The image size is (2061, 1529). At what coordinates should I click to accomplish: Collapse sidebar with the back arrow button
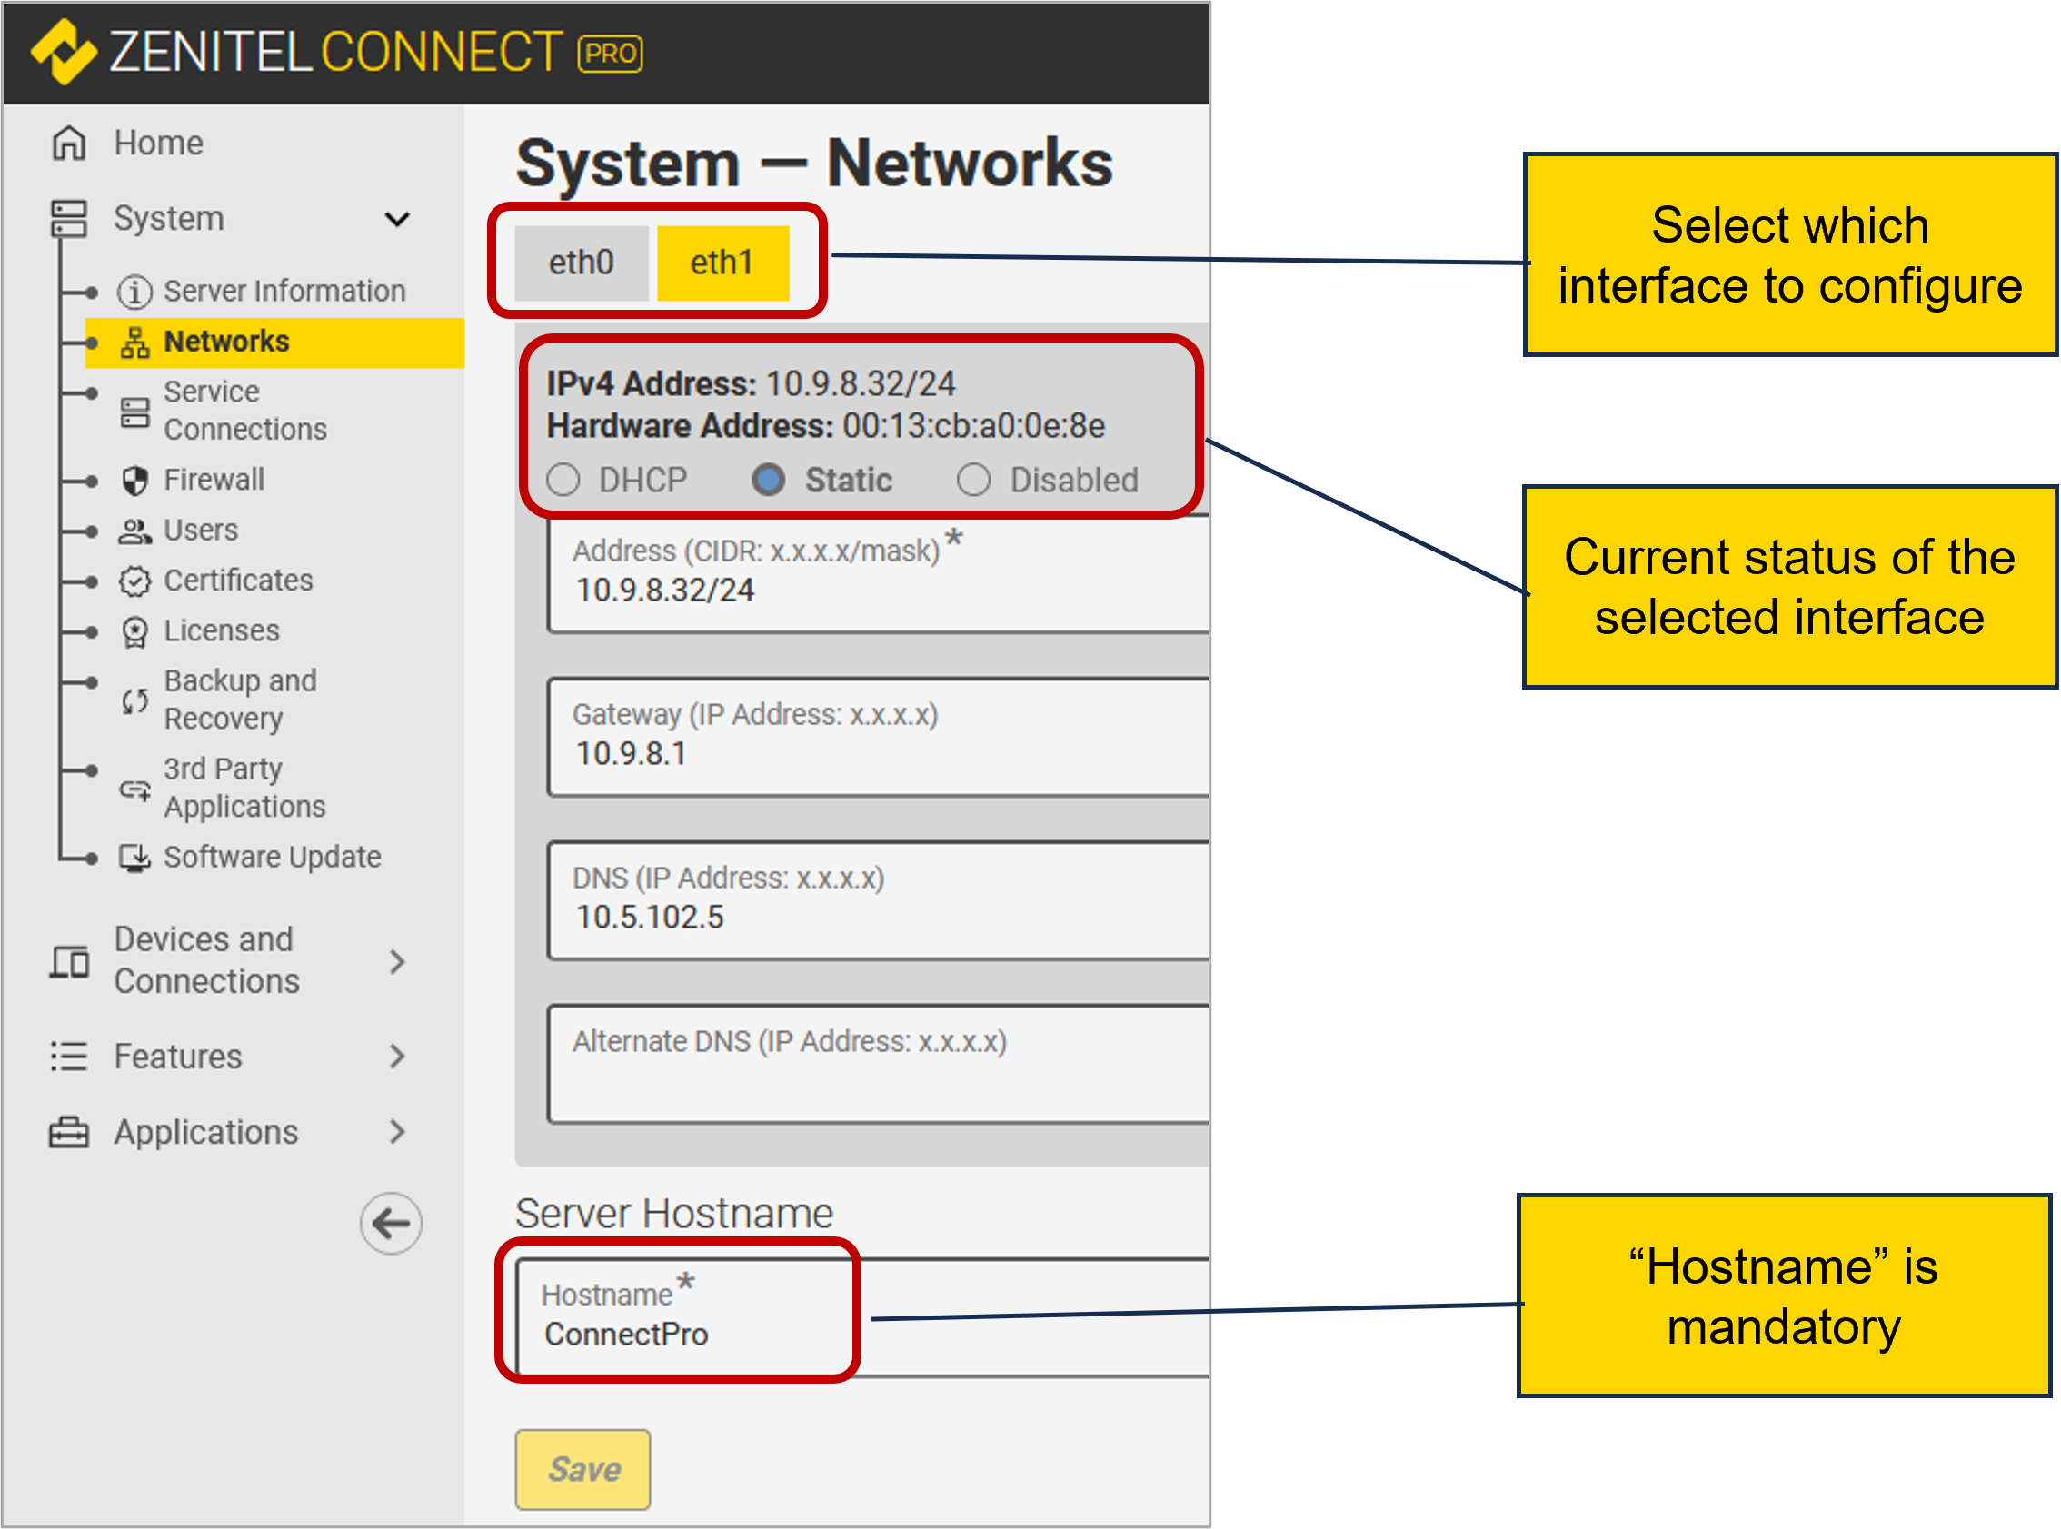[x=391, y=1224]
